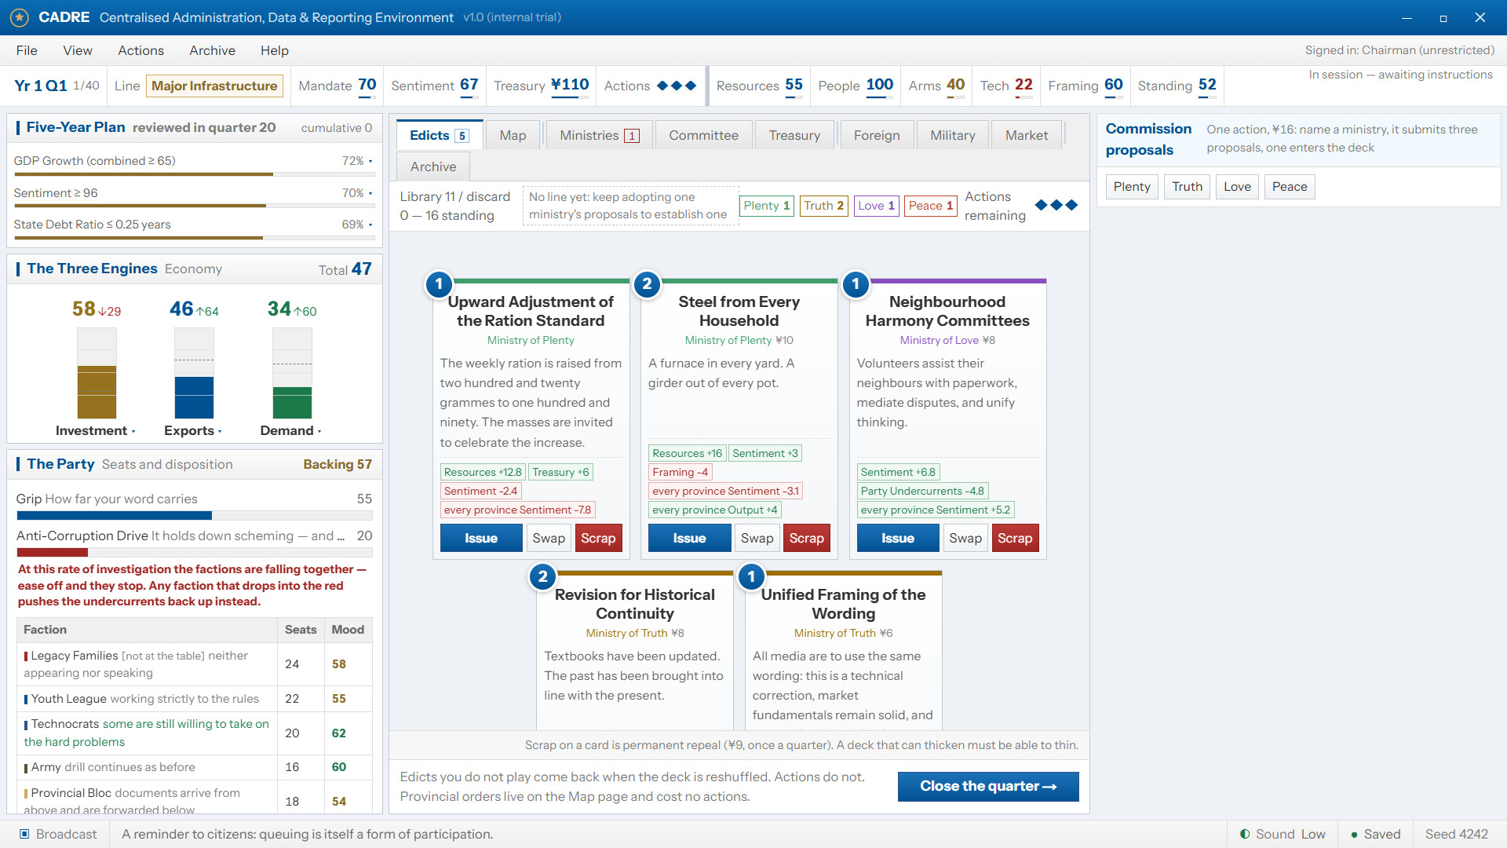Click the Actions diamonds in top stats bar
Screen dimensions: 1507x848
click(676, 86)
